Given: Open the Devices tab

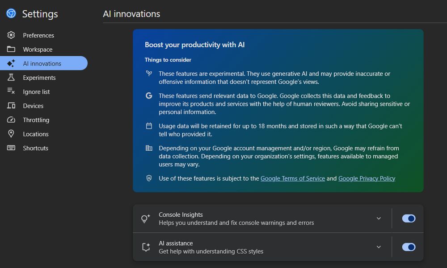Looking at the screenshot, I should click(x=44, y=106).
